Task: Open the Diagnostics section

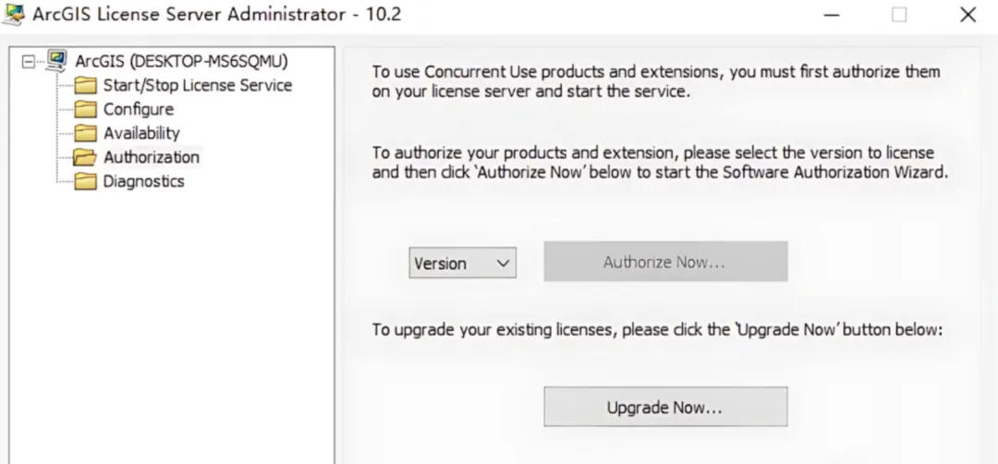Action: pyautogui.click(x=143, y=181)
